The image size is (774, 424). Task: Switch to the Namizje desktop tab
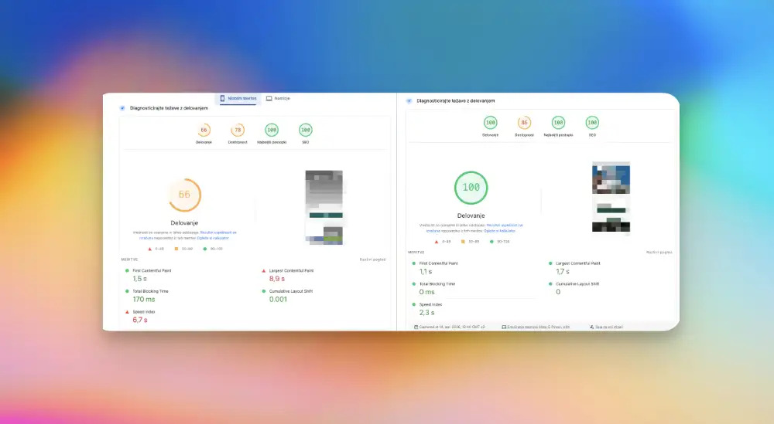coord(278,99)
